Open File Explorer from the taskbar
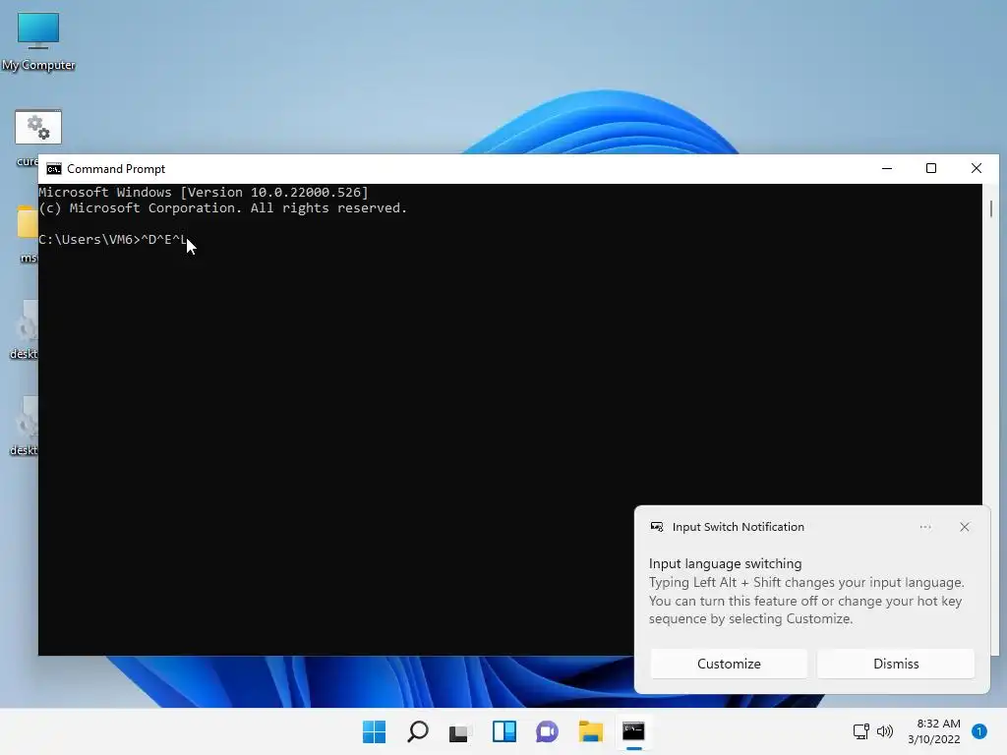1007x755 pixels. [590, 731]
